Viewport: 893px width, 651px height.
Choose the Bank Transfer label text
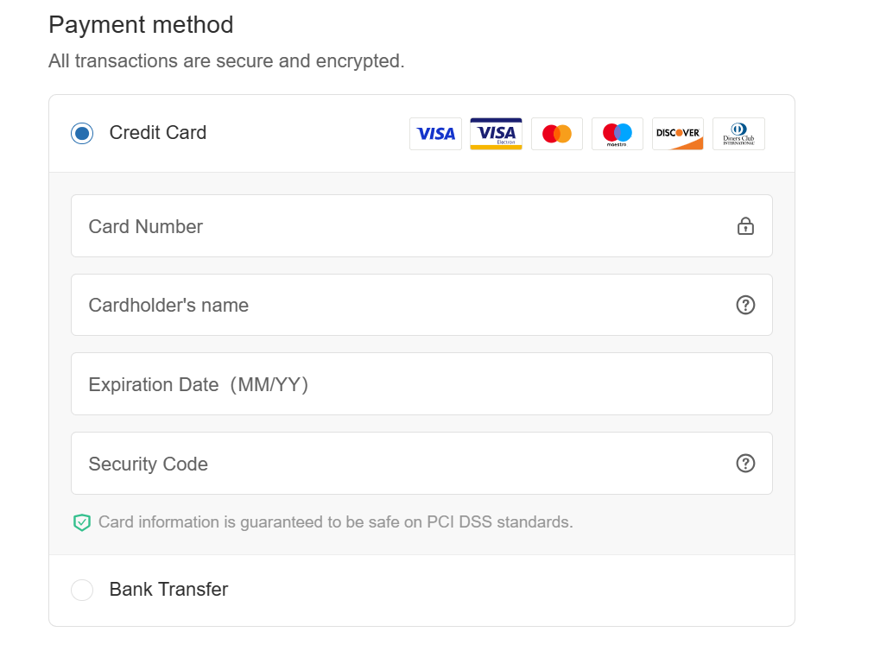(x=168, y=590)
